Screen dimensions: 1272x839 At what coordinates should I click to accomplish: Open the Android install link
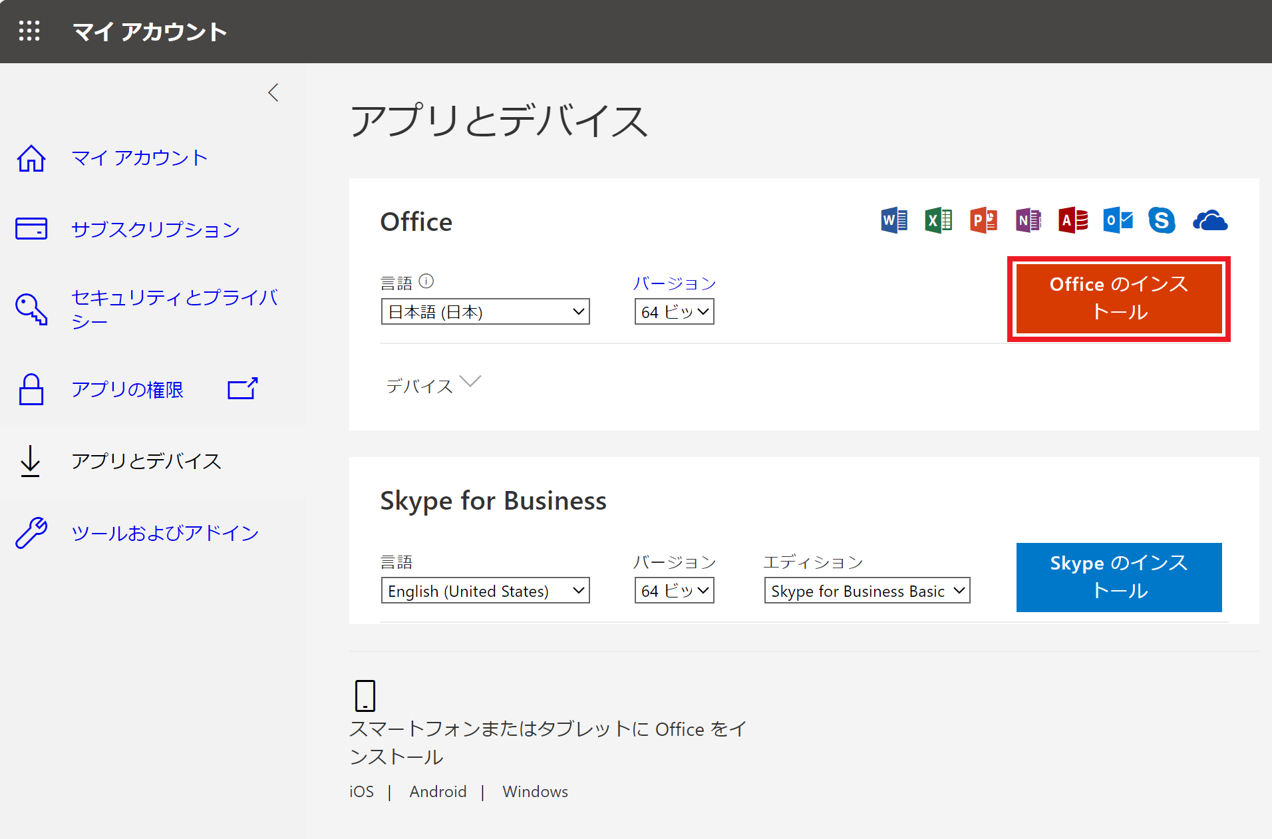[438, 792]
